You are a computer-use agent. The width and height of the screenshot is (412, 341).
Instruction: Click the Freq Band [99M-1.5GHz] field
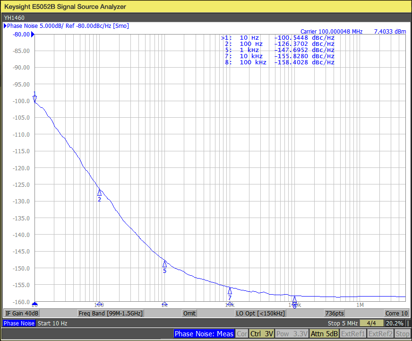[x=111, y=314]
